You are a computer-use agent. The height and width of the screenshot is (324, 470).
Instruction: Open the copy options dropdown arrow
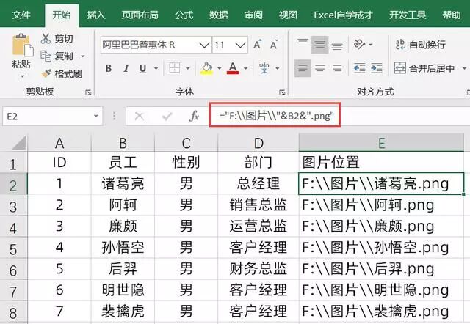83,56
